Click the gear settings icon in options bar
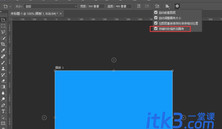 pos(177,6)
